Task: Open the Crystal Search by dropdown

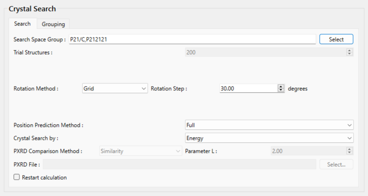Action: [x=269, y=138]
